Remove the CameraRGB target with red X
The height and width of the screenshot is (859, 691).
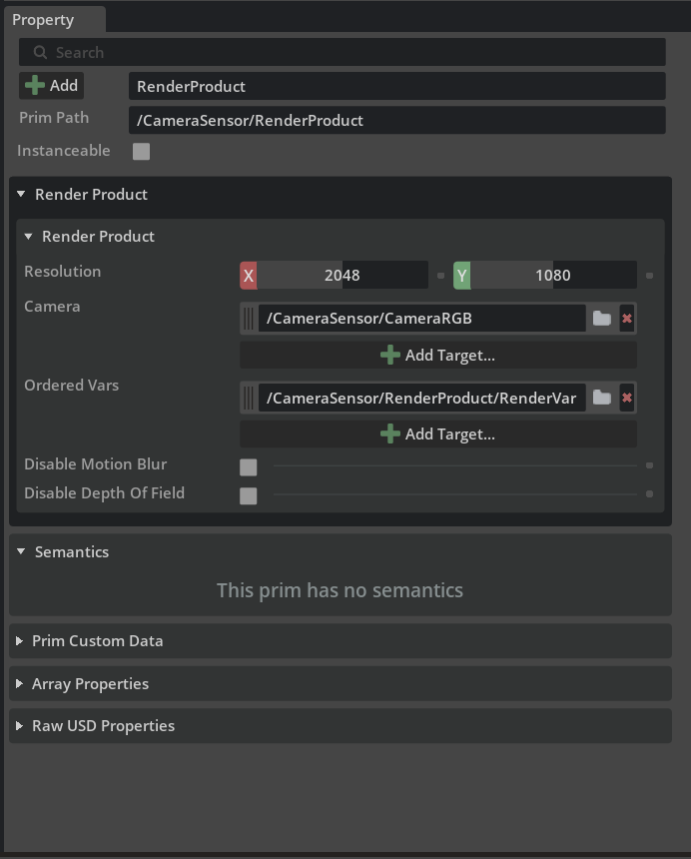627,319
